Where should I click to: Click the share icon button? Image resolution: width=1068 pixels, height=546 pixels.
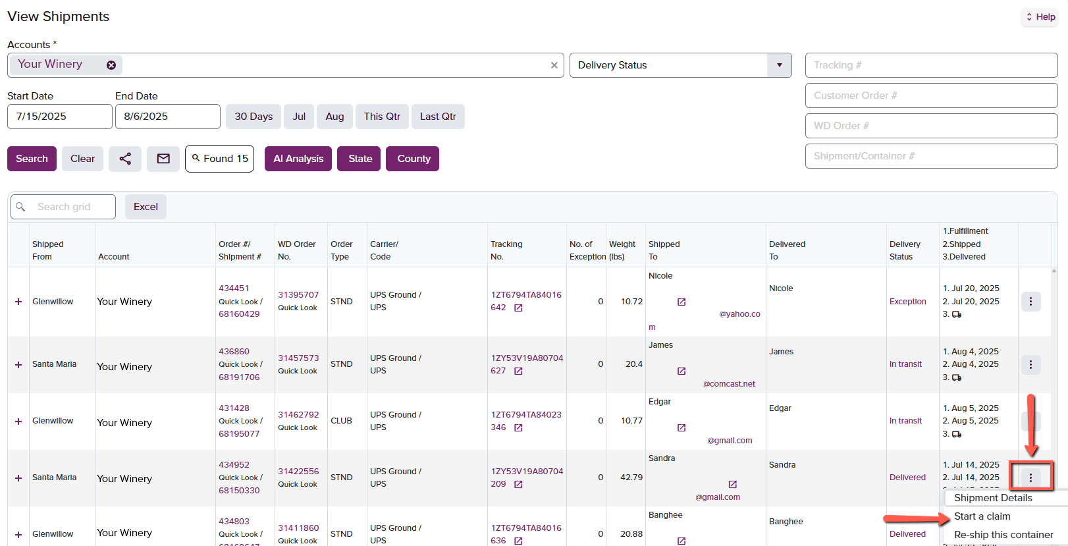(125, 159)
